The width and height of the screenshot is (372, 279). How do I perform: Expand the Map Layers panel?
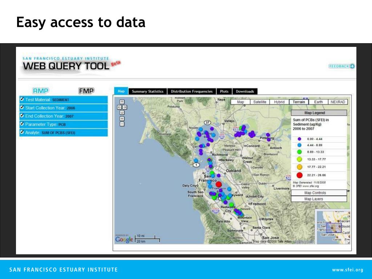point(319,199)
